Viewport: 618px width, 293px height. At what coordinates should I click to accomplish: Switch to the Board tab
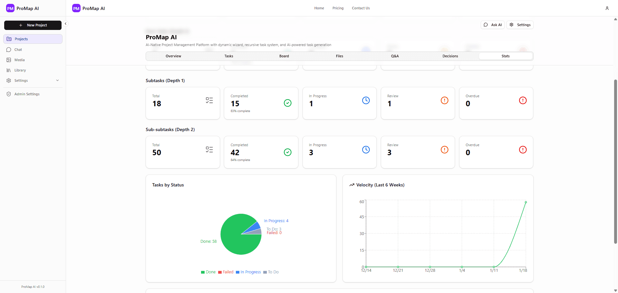coord(284,56)
